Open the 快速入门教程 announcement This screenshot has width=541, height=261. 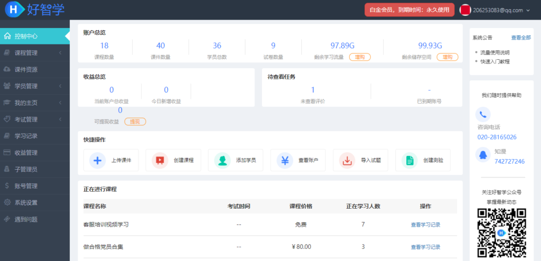pos(495,61)
